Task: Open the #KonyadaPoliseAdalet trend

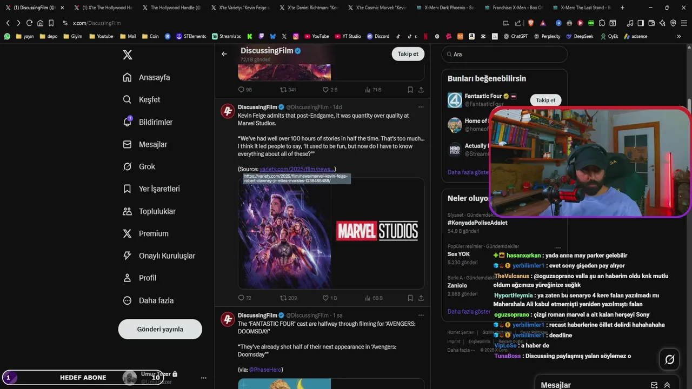Action: pos(477,223)
